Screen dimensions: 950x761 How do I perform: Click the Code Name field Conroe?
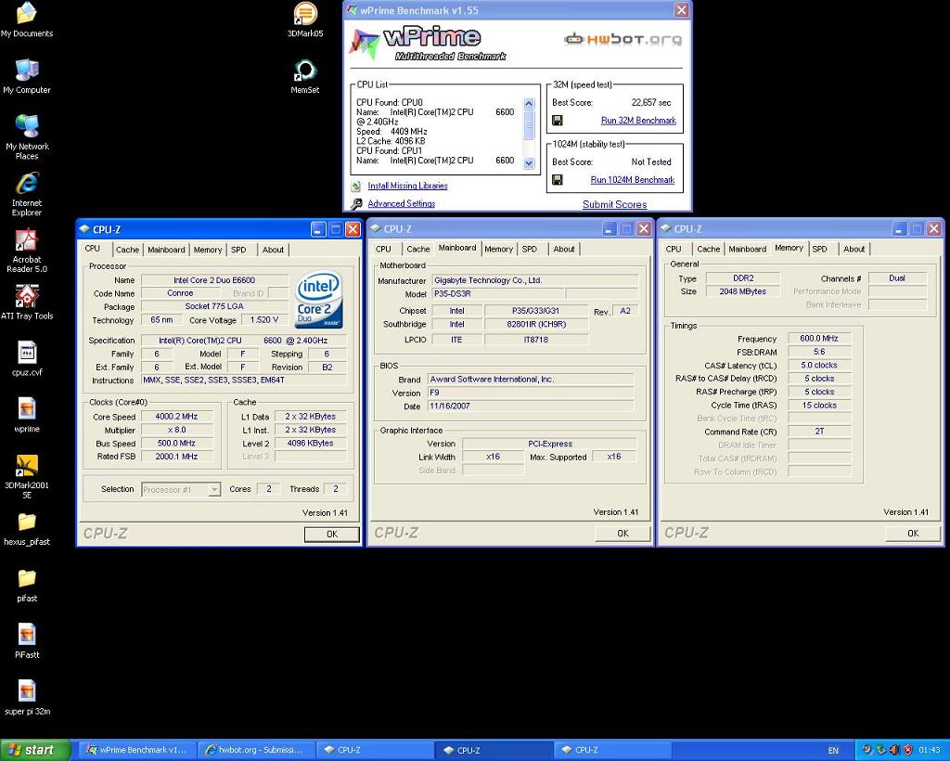click(181, 293)
